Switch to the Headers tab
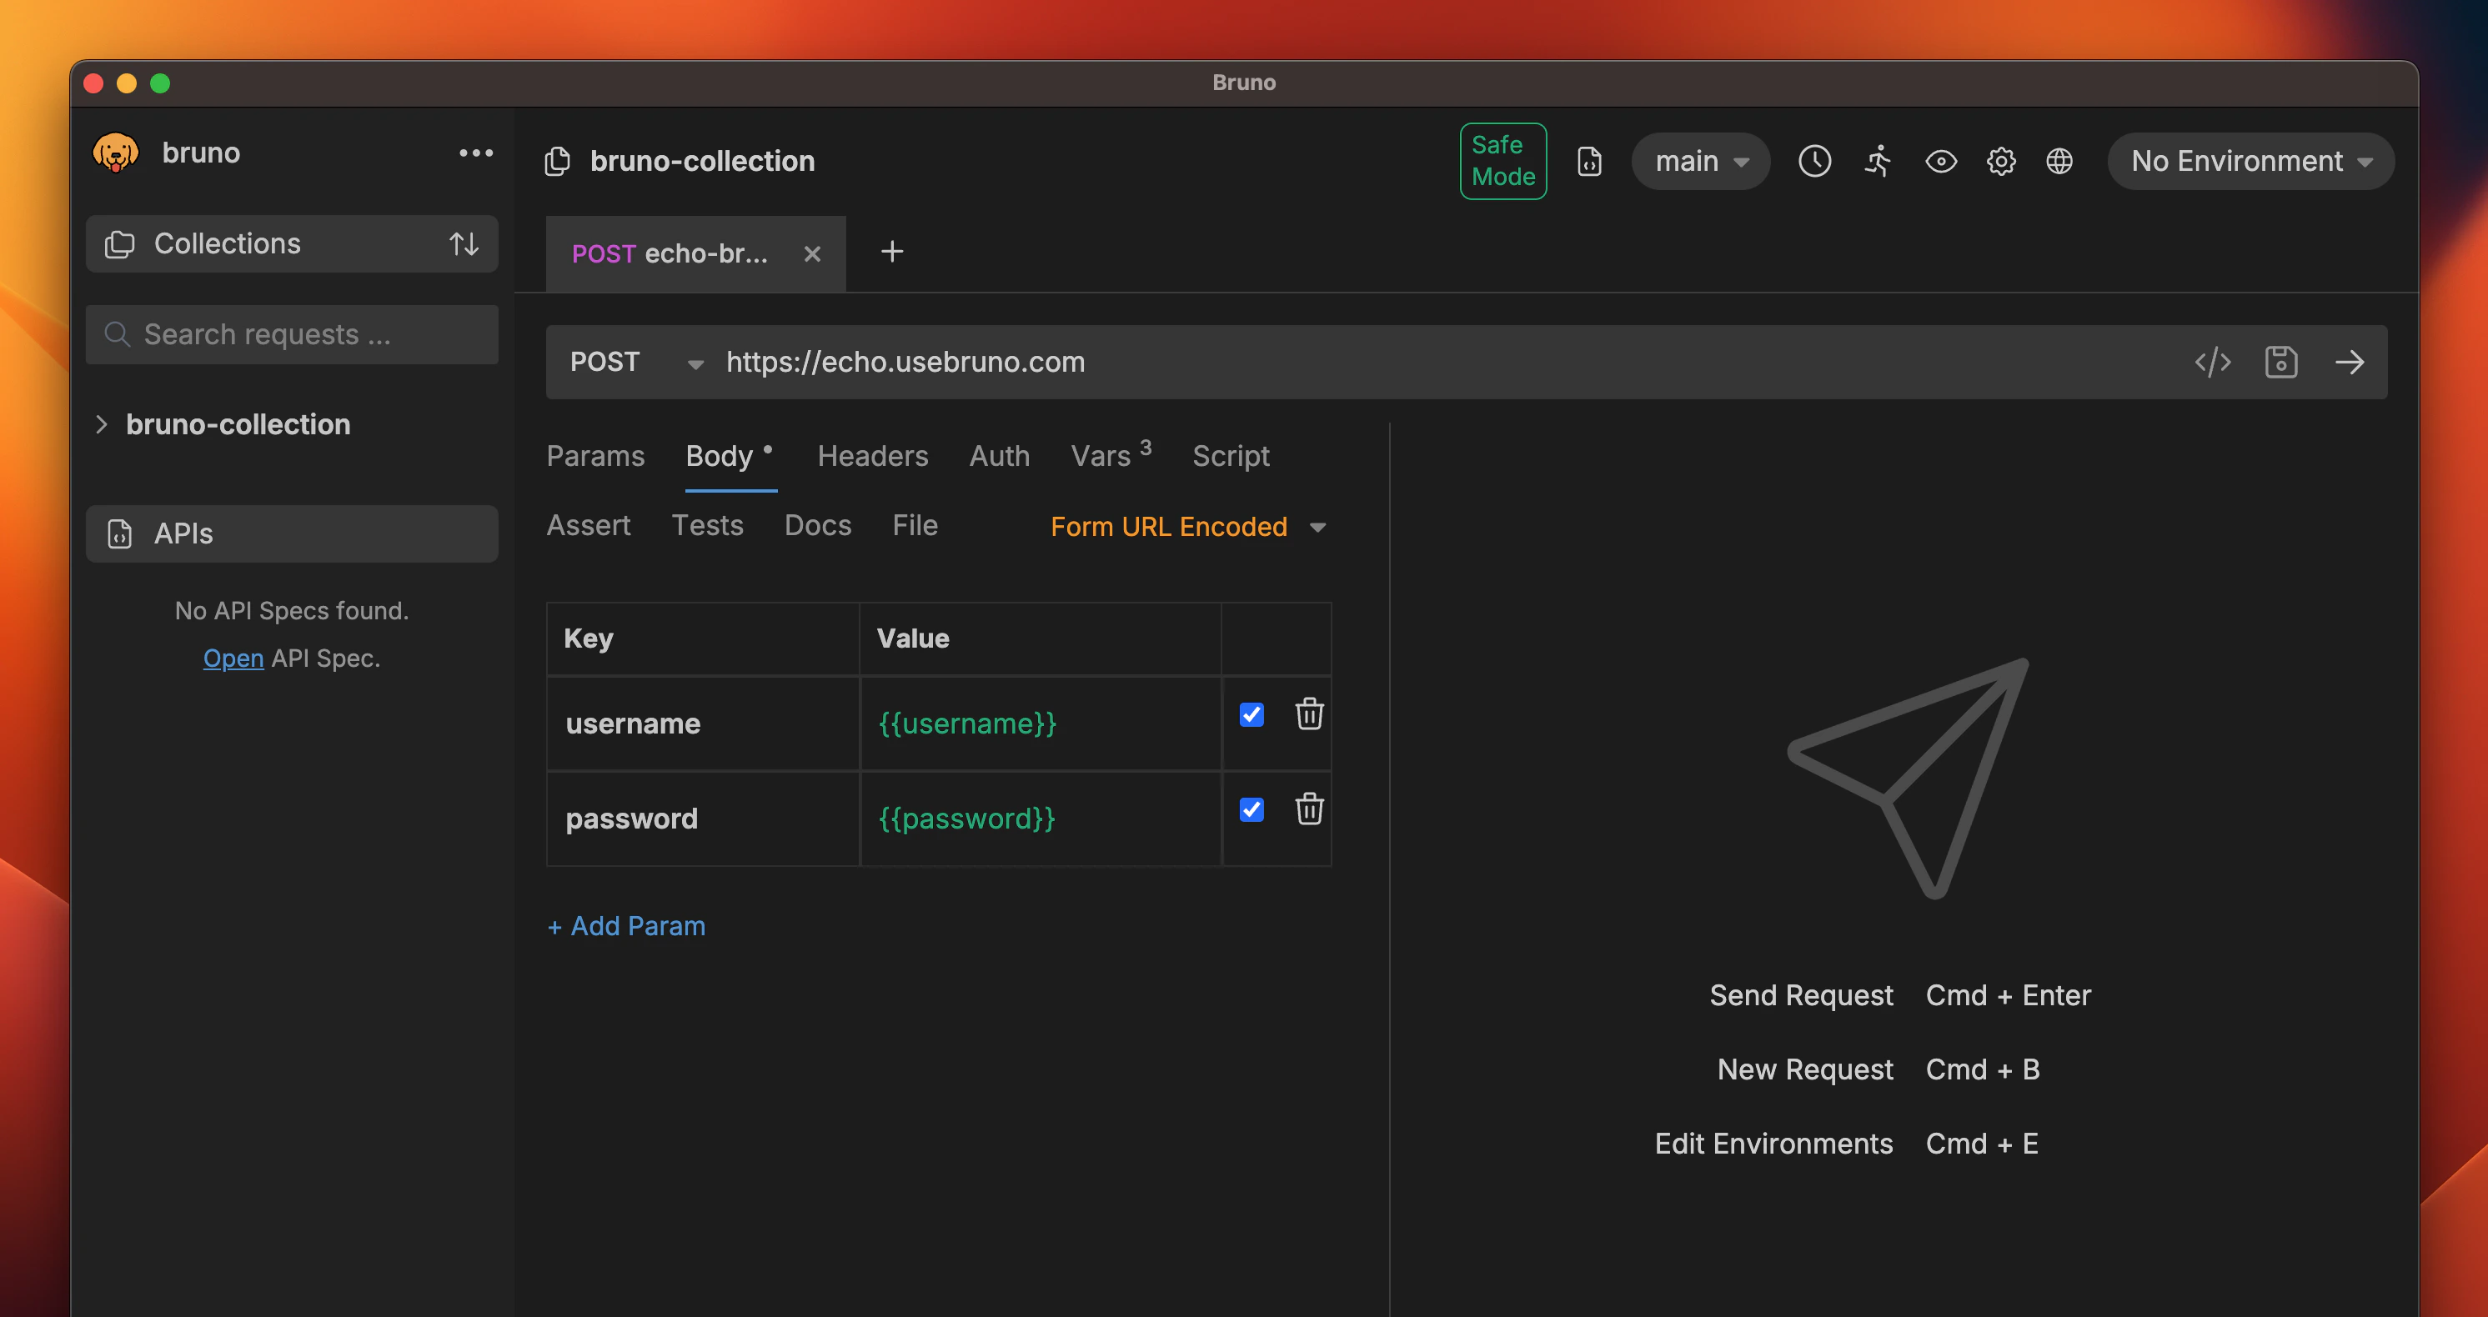Image resolution: width=2488 pixels, height=1317 pixels. point(872,456)
